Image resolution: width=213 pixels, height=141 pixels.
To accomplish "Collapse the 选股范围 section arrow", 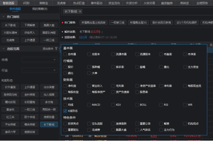I will tap(3, 48).
